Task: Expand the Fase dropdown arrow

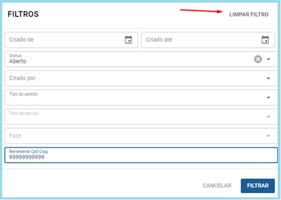Action: click(268, 136)
